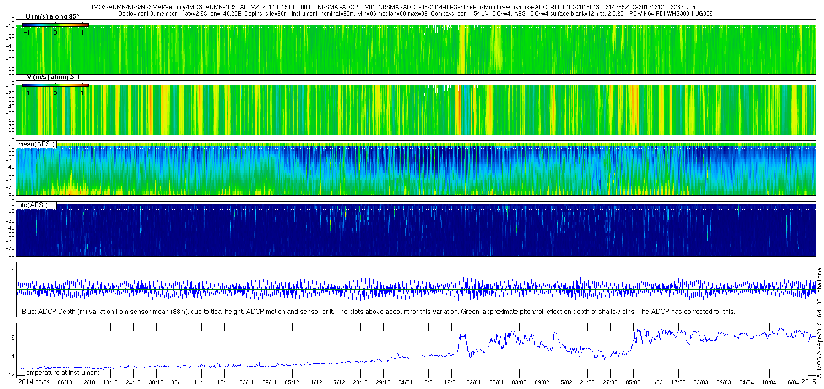This screenshot has height=389, width=824.
Task: Click the '16/01' date tick label
Action: coord(451,383)
